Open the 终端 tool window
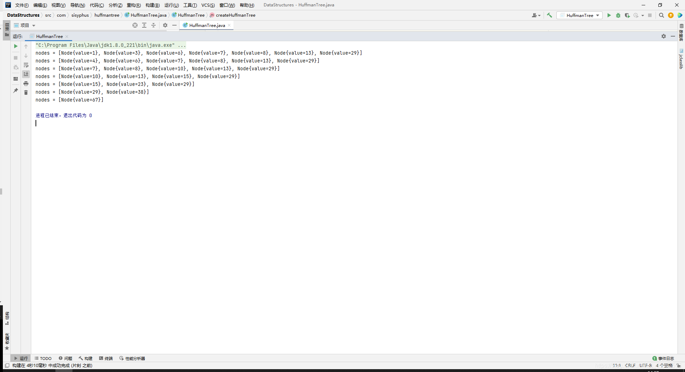Image resolution: width=685 pixels, height=372 pixels. click(x=106, y=359)
